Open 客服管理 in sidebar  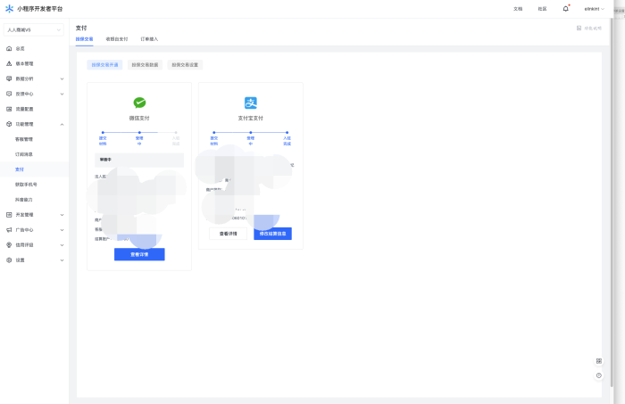coord(24,139)
